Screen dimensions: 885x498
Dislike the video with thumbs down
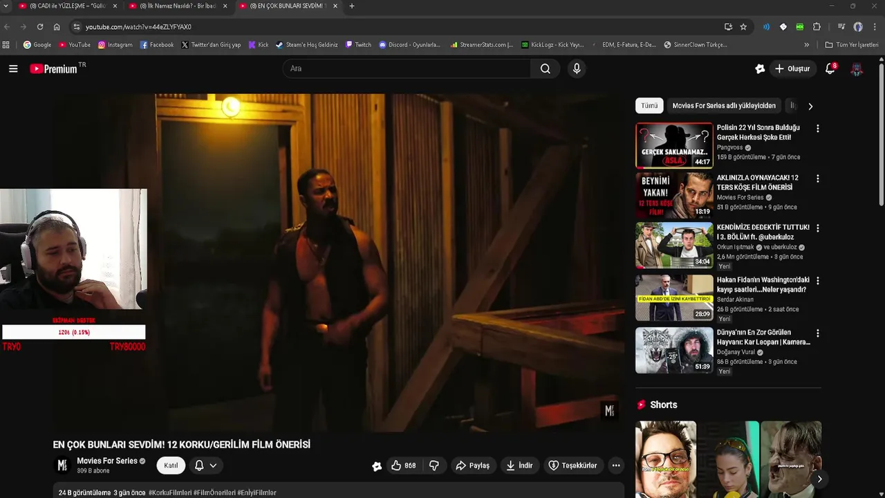[x=434, y=465]
